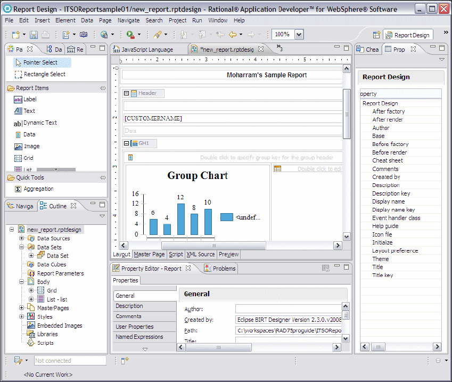452x382 pixels.
Task: Switch to the XML Source tab
Action: tap(200, 254)
